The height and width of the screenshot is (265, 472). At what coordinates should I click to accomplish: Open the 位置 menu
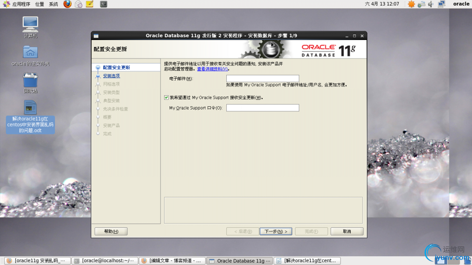[40, 4]
